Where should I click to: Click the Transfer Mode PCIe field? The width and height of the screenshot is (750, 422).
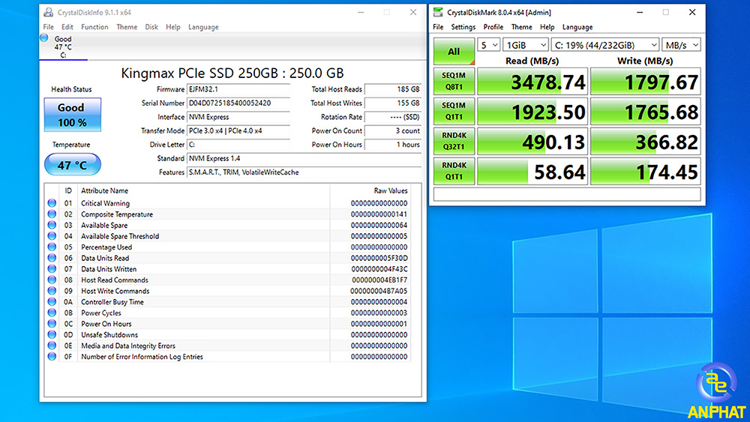(238, 131)
